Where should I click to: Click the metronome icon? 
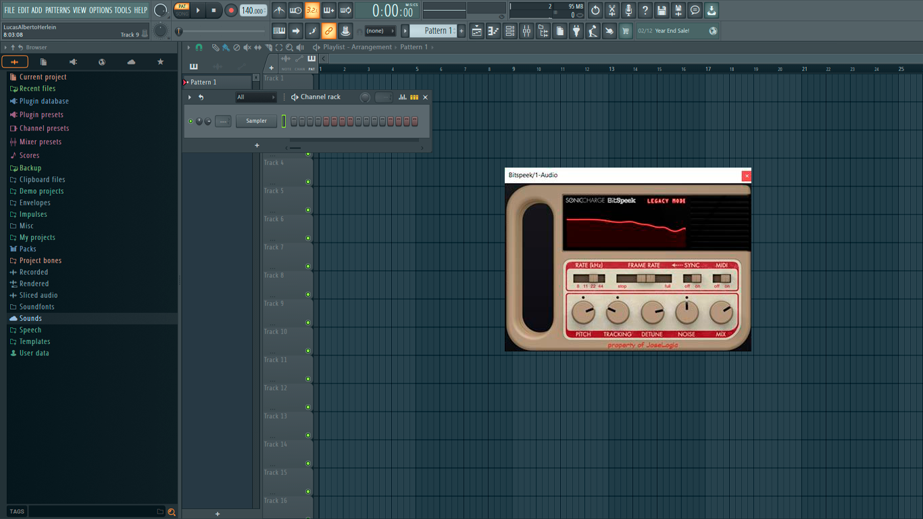click(279, 10)
